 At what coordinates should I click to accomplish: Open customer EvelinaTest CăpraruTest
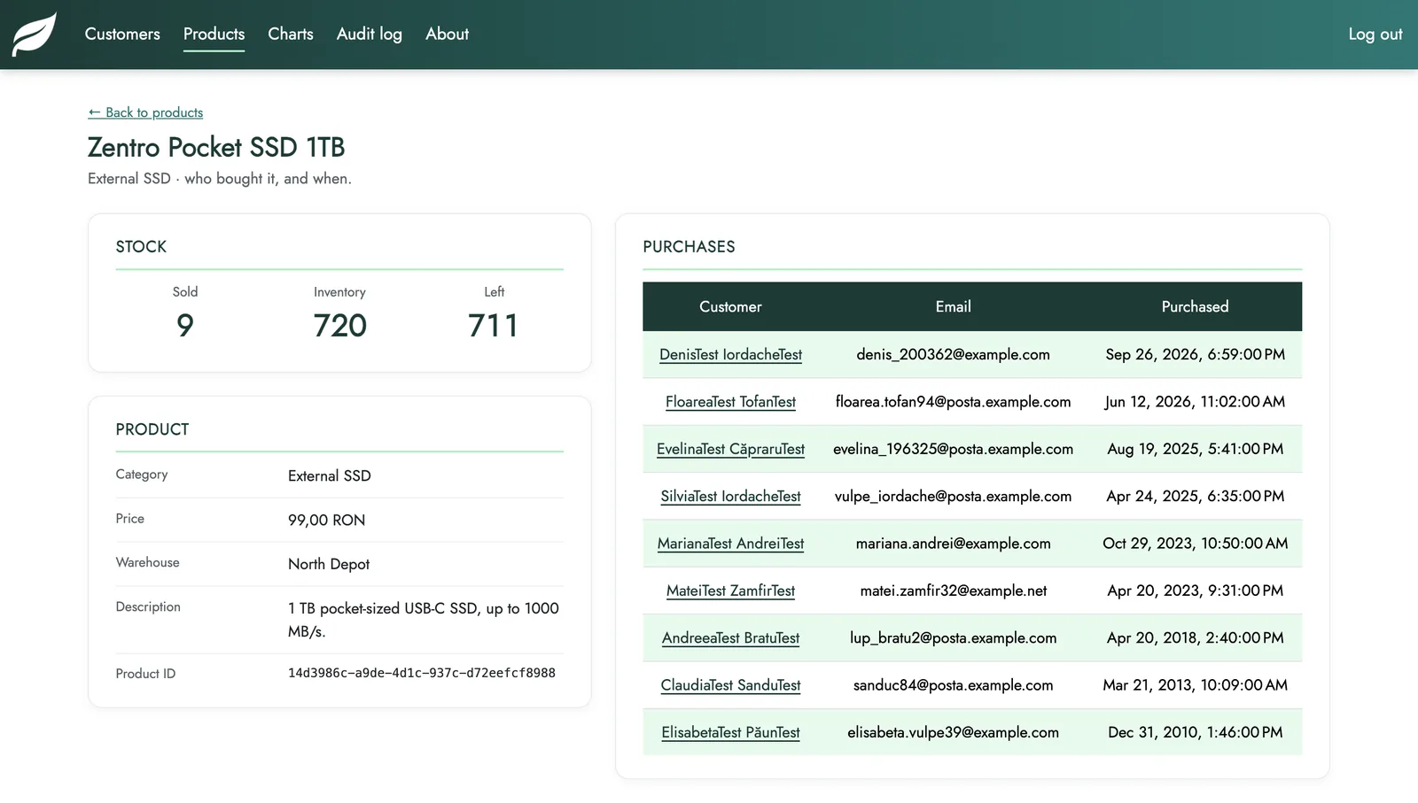point(730,449)
